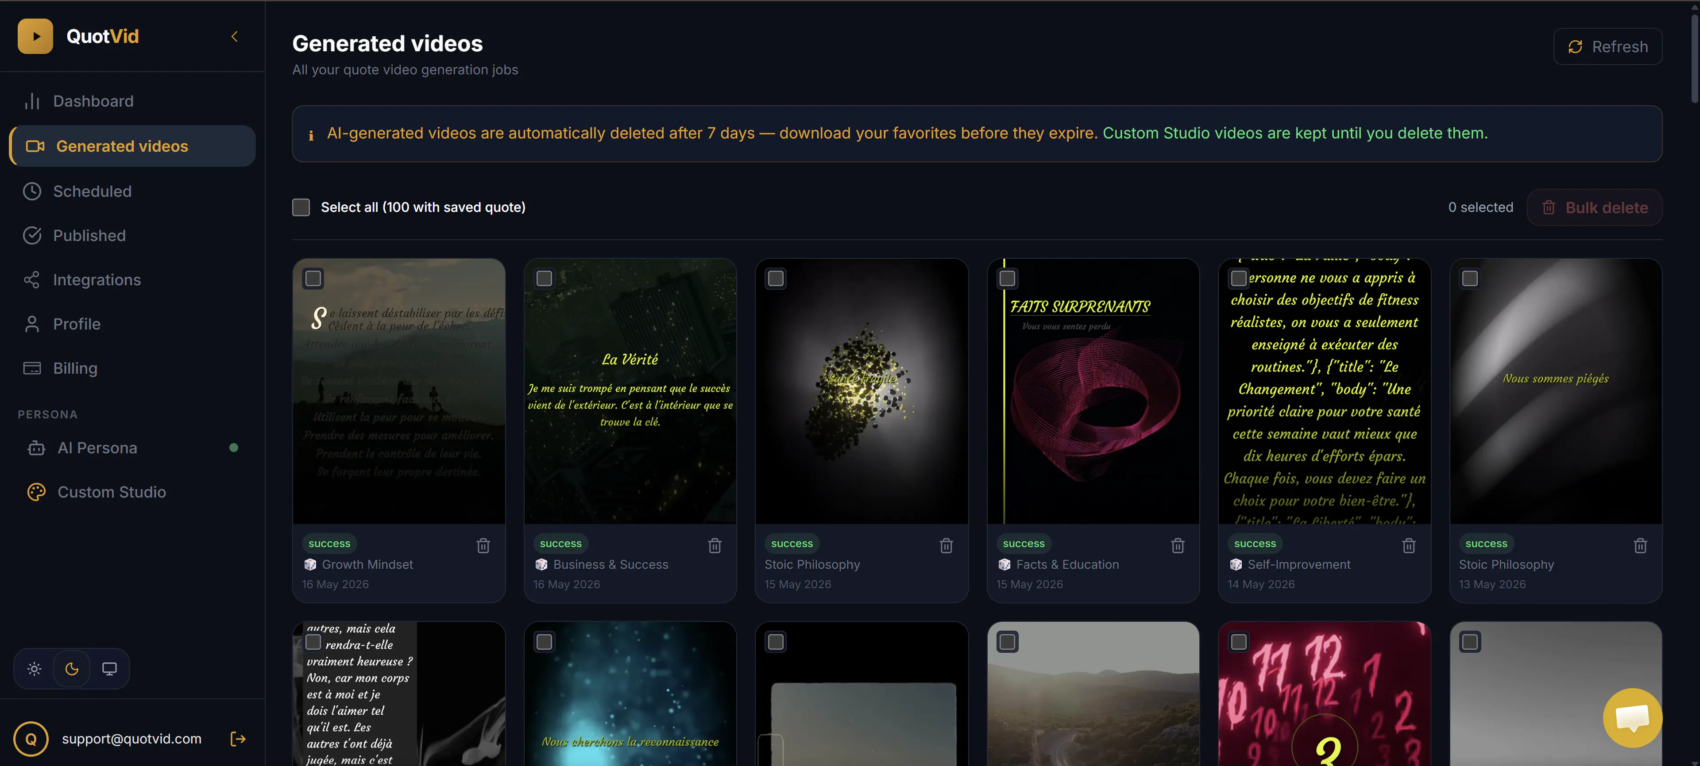Switch to dark theme moon icon
Viewport: 1700px width, 766px height.
tap(72, 668)
